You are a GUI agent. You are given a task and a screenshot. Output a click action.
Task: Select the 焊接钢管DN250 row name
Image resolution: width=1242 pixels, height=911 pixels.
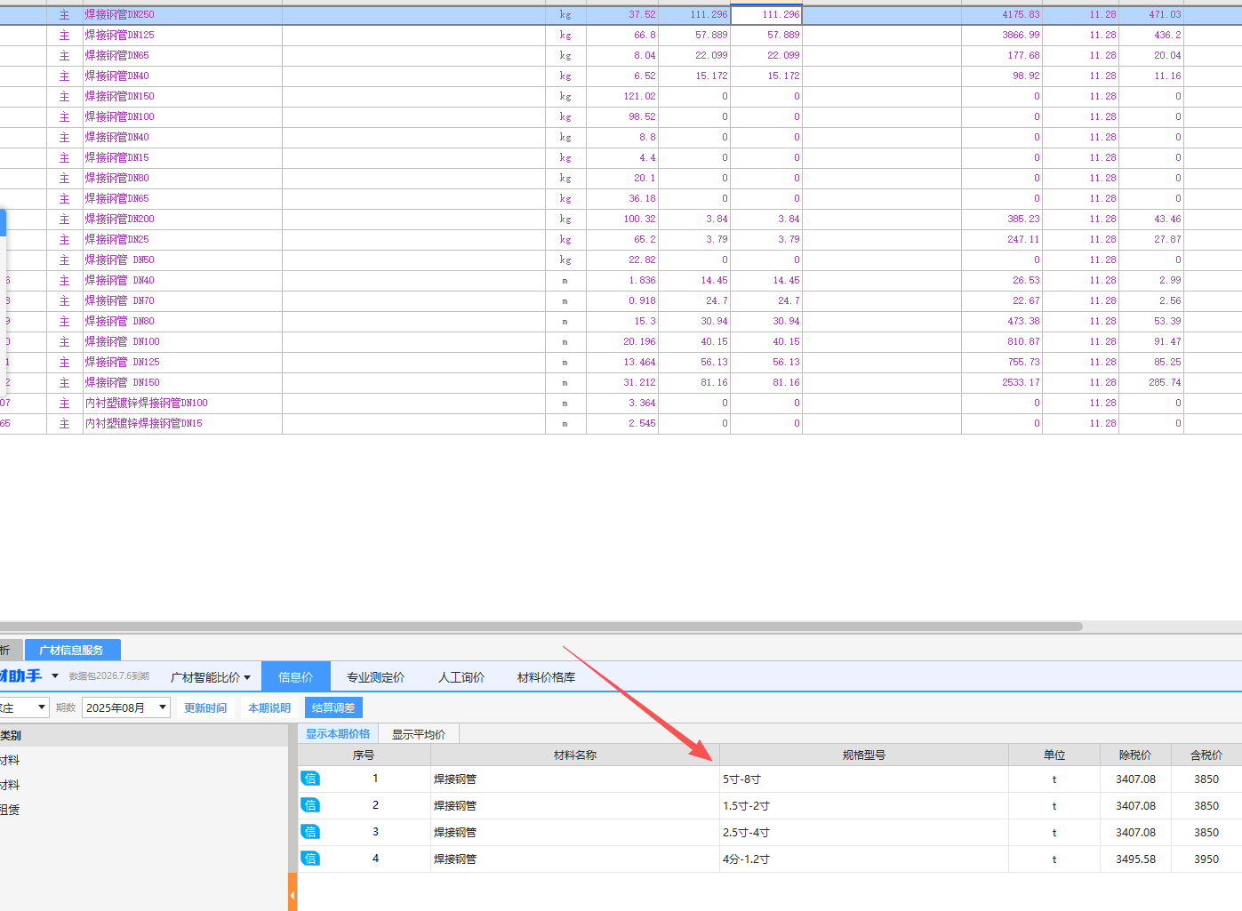coord(120,15)
